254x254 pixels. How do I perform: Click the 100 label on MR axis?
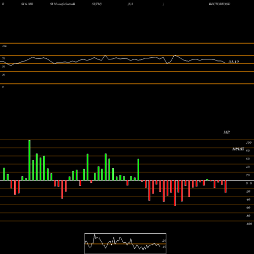point(248,143)
